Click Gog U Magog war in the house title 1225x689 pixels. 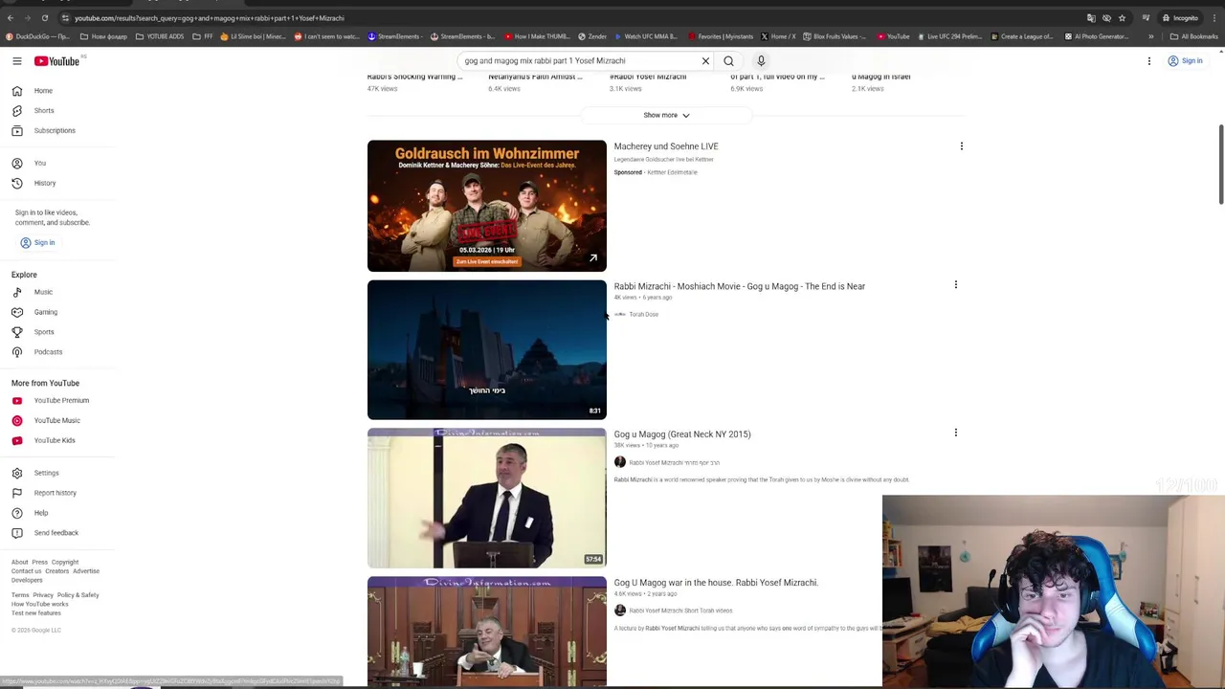click(x=716, y=583)
